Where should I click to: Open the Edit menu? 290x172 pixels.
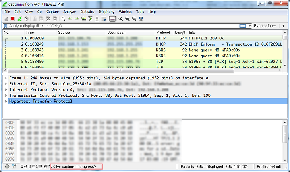click(x=18, y=12)
